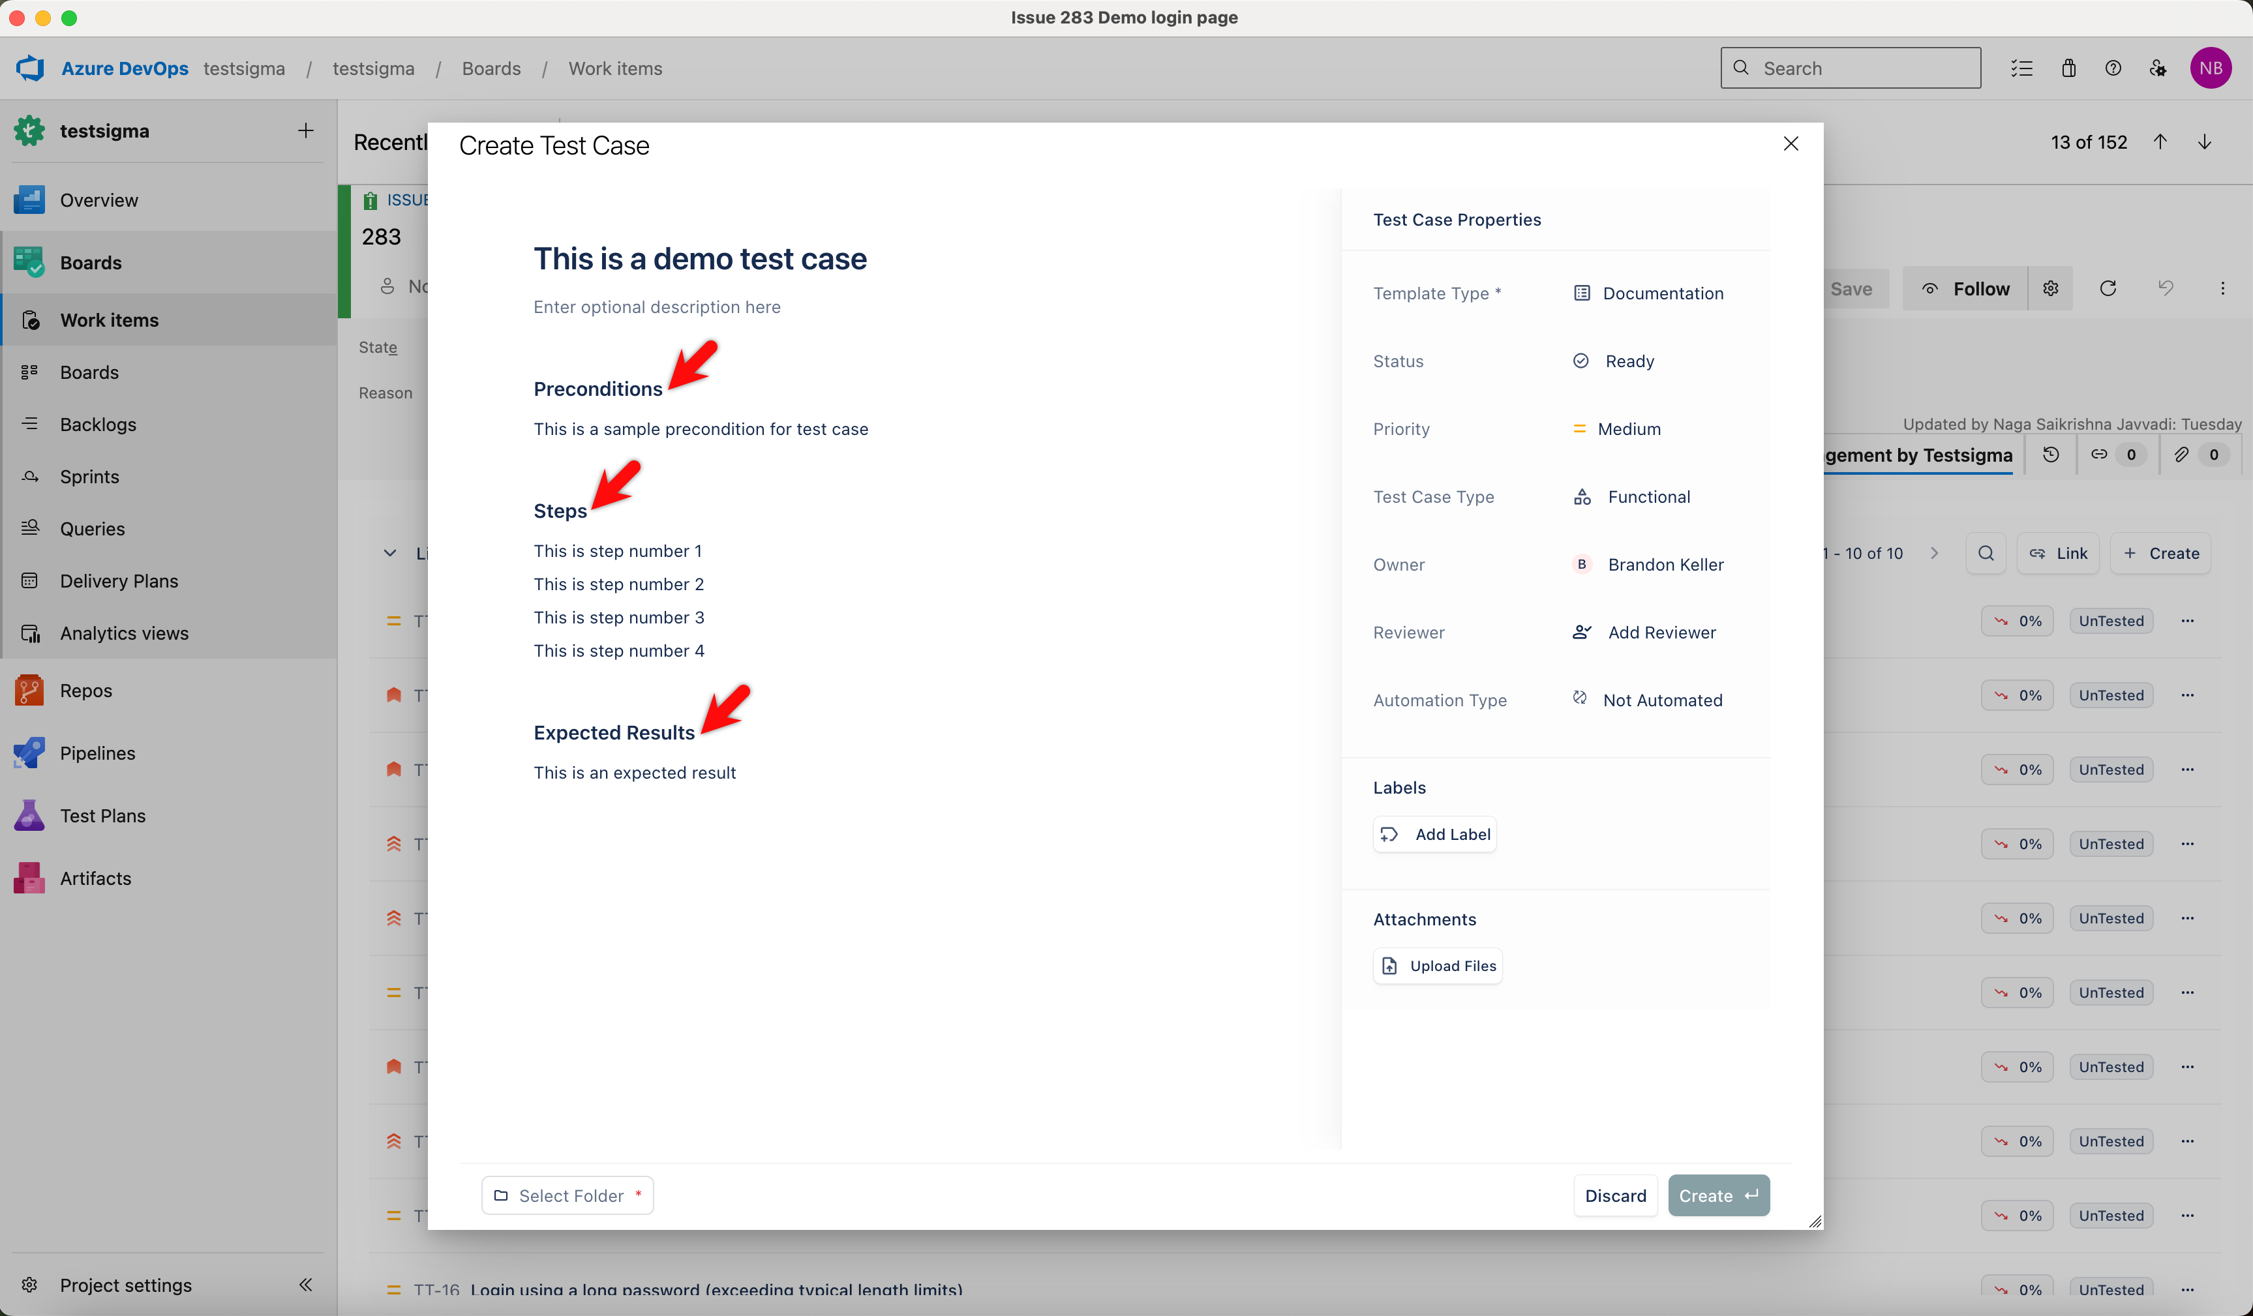Click the Create test case button

[1717, 1195]
